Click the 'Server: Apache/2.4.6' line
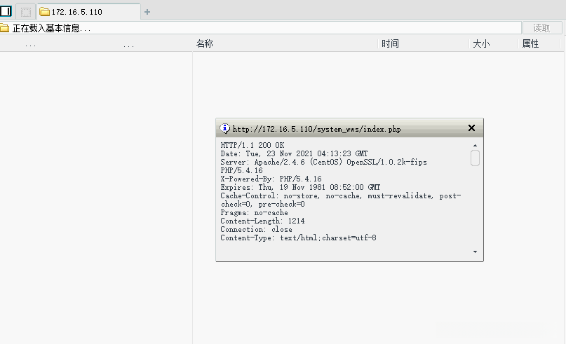This screenshot has height=344, width=566. point(324,163)
